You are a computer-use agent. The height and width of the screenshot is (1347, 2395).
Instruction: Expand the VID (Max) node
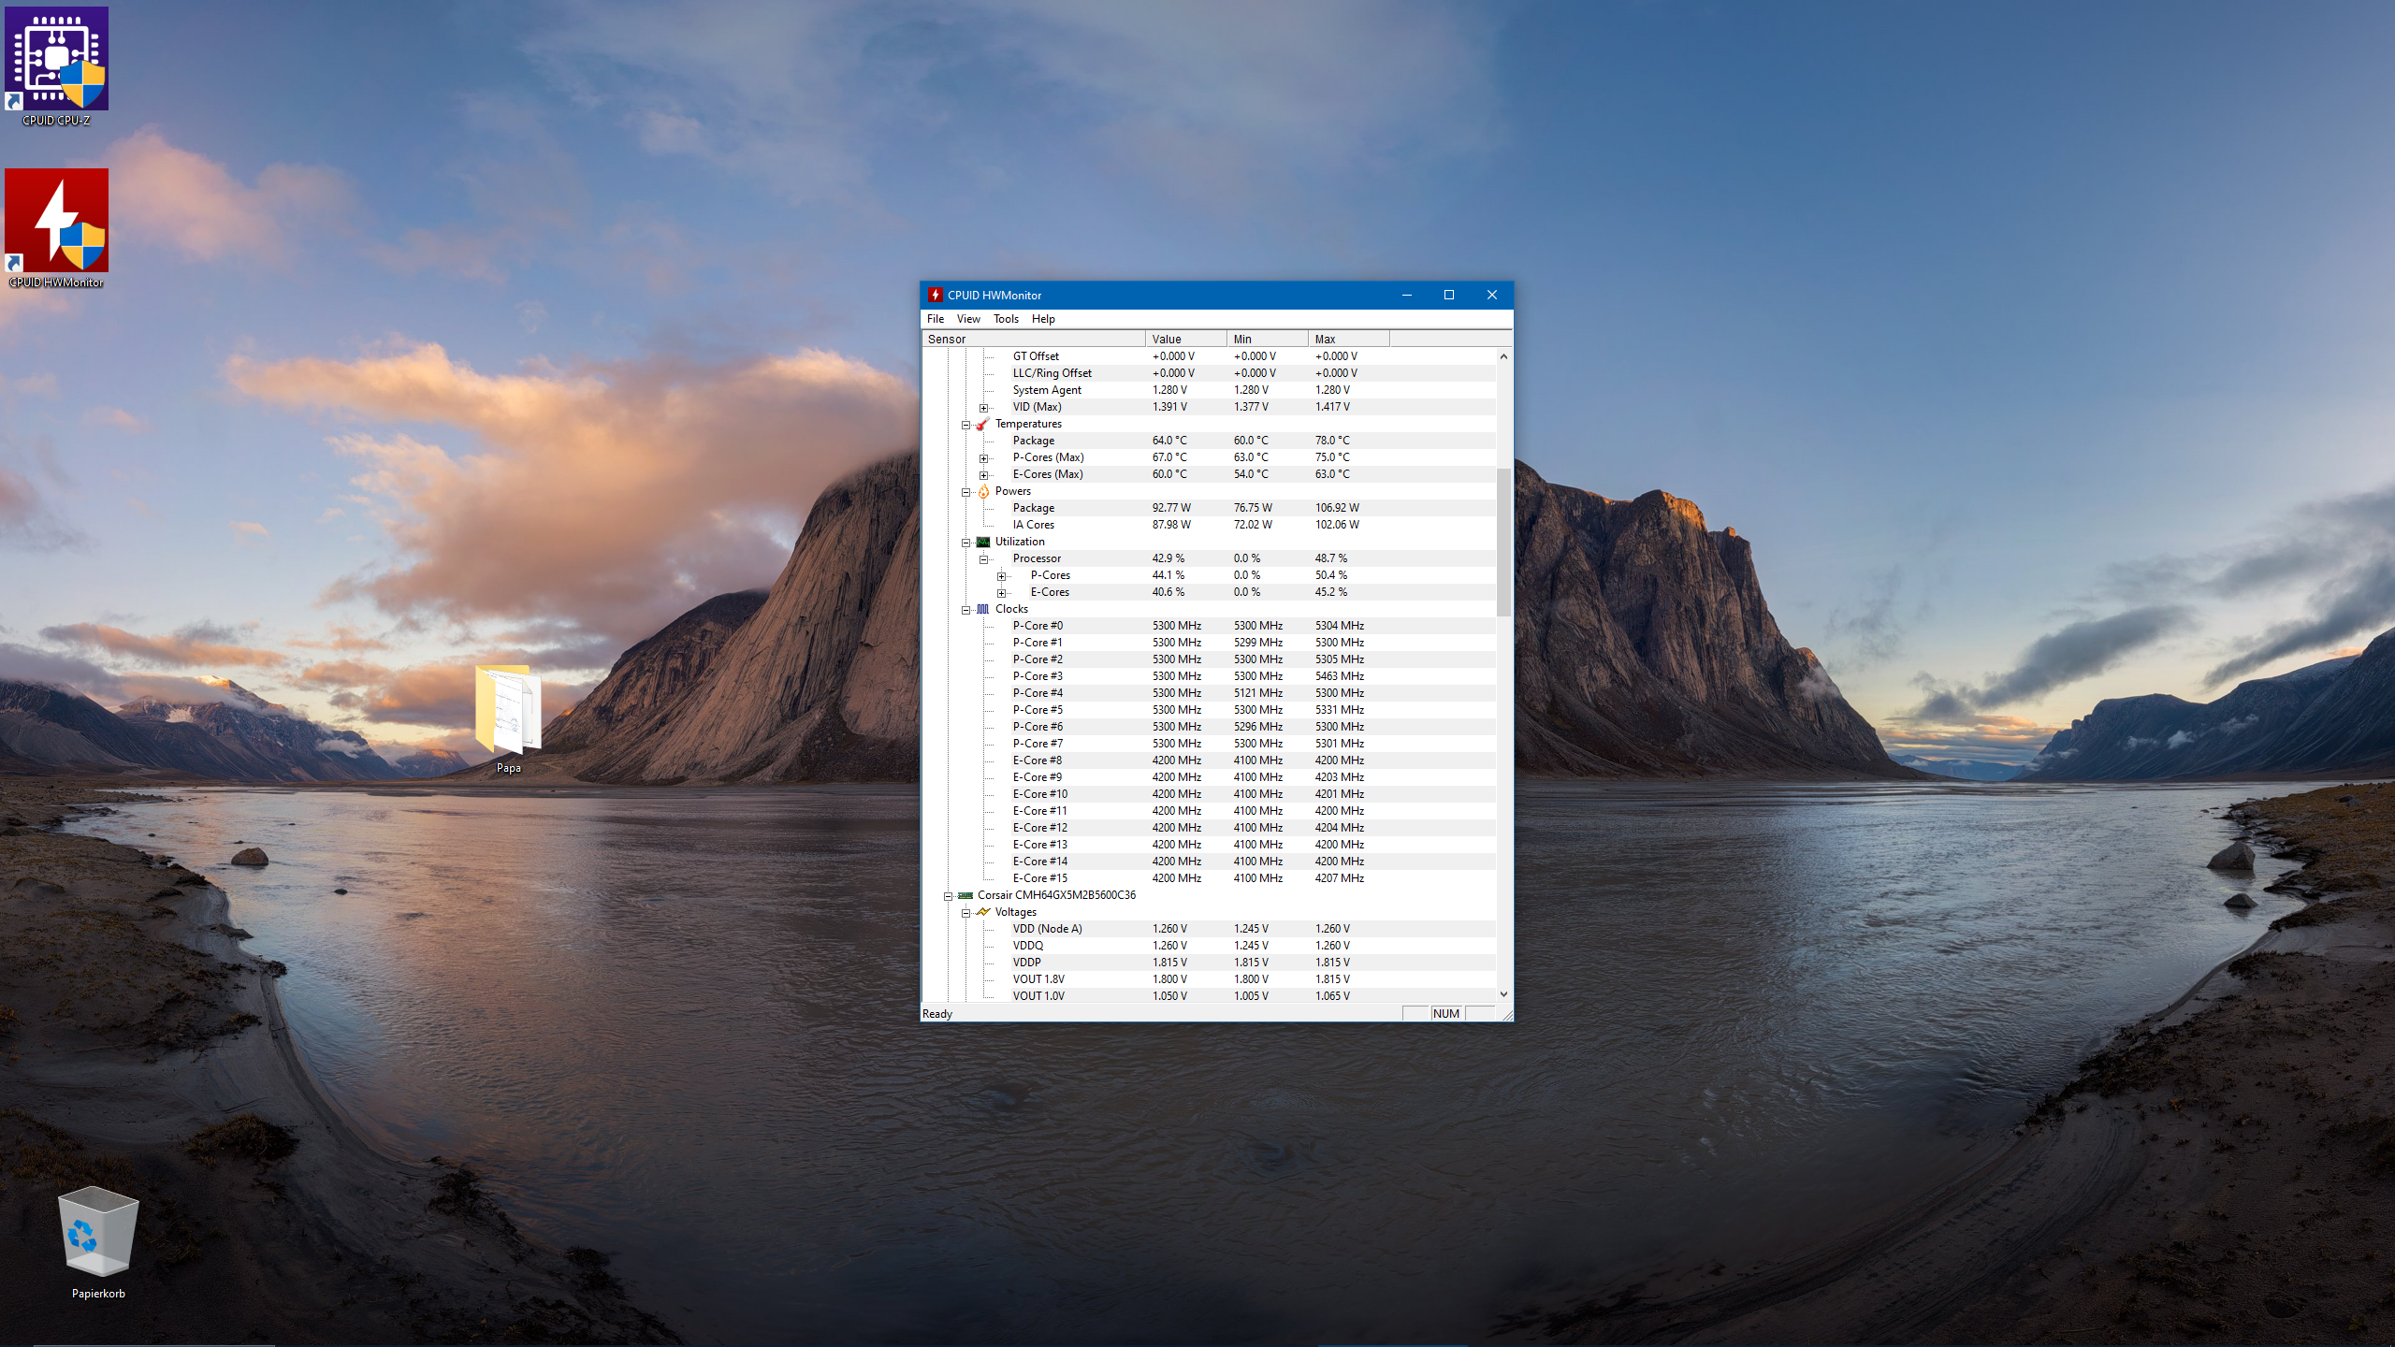point(983,408)
